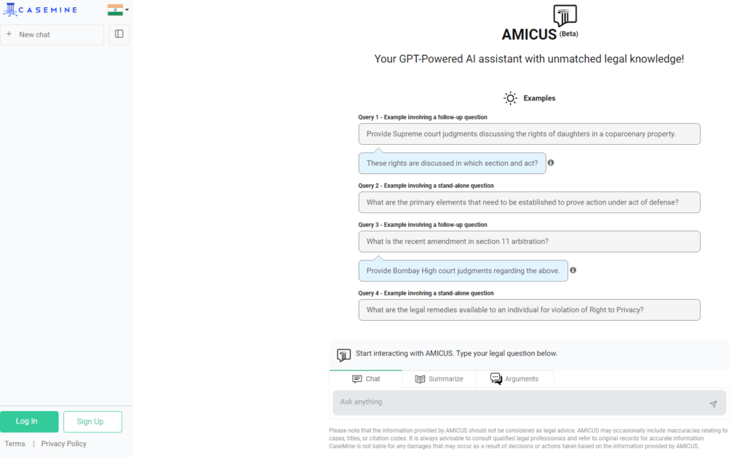The image size is (745, 457).
Task: Click the AMICUS chat bubble logo
Action: [565, 17]
